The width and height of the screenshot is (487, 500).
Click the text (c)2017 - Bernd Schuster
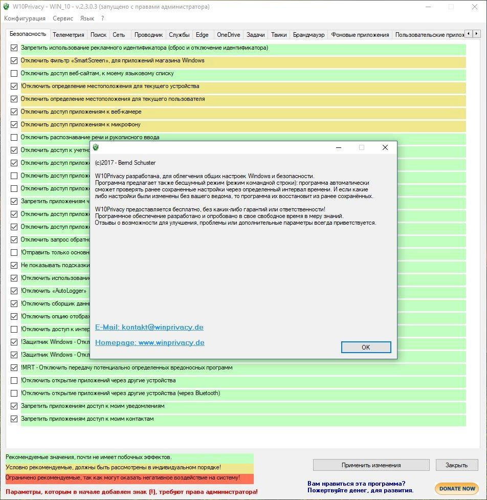pos(125,163)
